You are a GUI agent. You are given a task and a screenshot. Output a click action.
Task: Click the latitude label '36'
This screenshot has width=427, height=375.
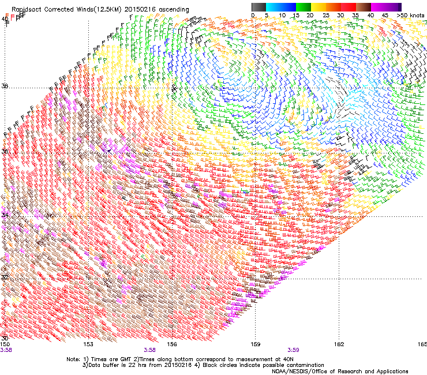(x=5, y=151)
